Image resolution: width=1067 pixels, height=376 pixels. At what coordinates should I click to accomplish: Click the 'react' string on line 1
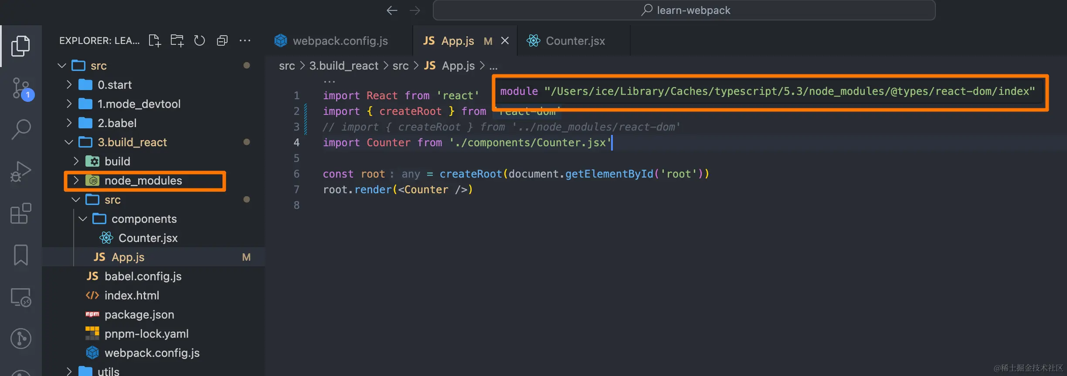(458, 95)
